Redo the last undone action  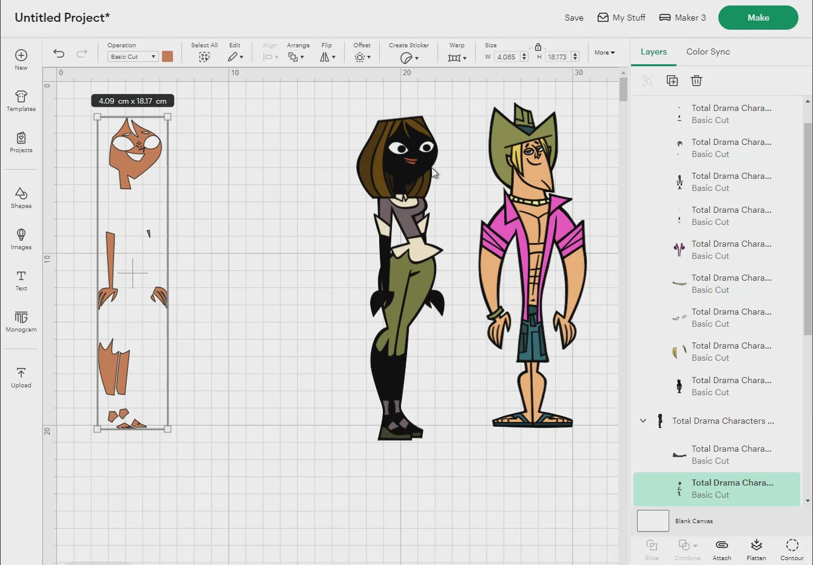point(82,53)
